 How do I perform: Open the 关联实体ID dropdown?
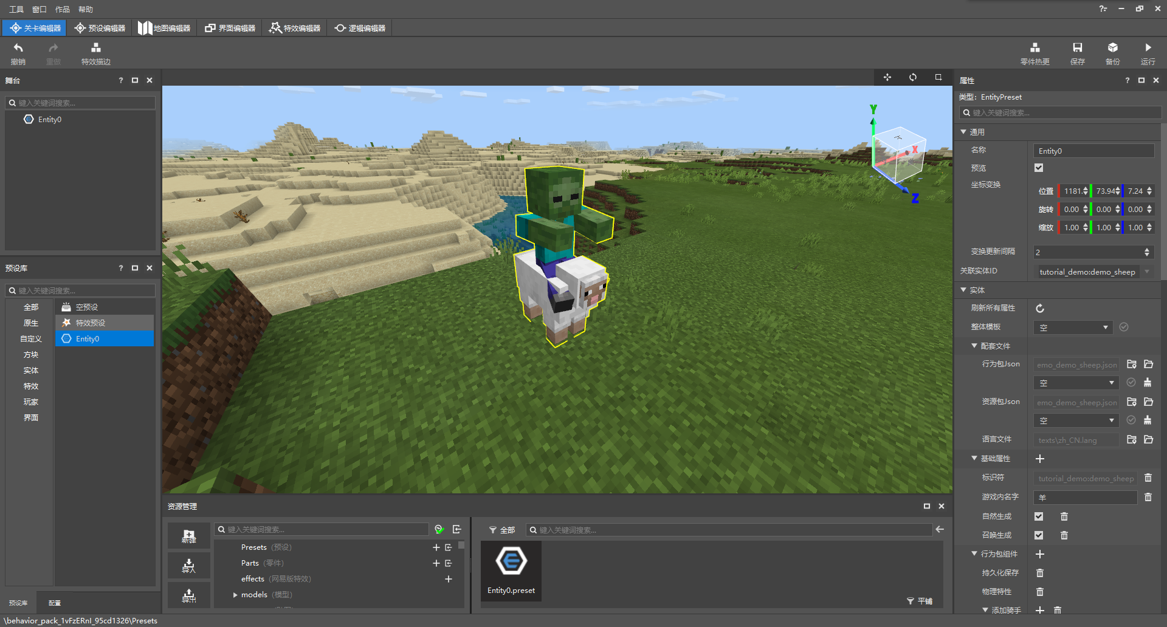pos(1094,272)
